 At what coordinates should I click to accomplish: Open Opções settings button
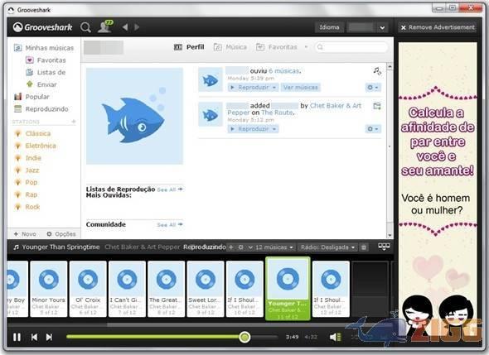(61, 234)
